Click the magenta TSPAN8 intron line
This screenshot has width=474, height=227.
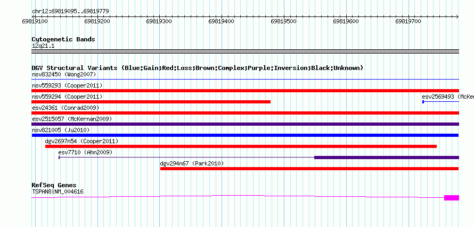[x=238, y=196]
